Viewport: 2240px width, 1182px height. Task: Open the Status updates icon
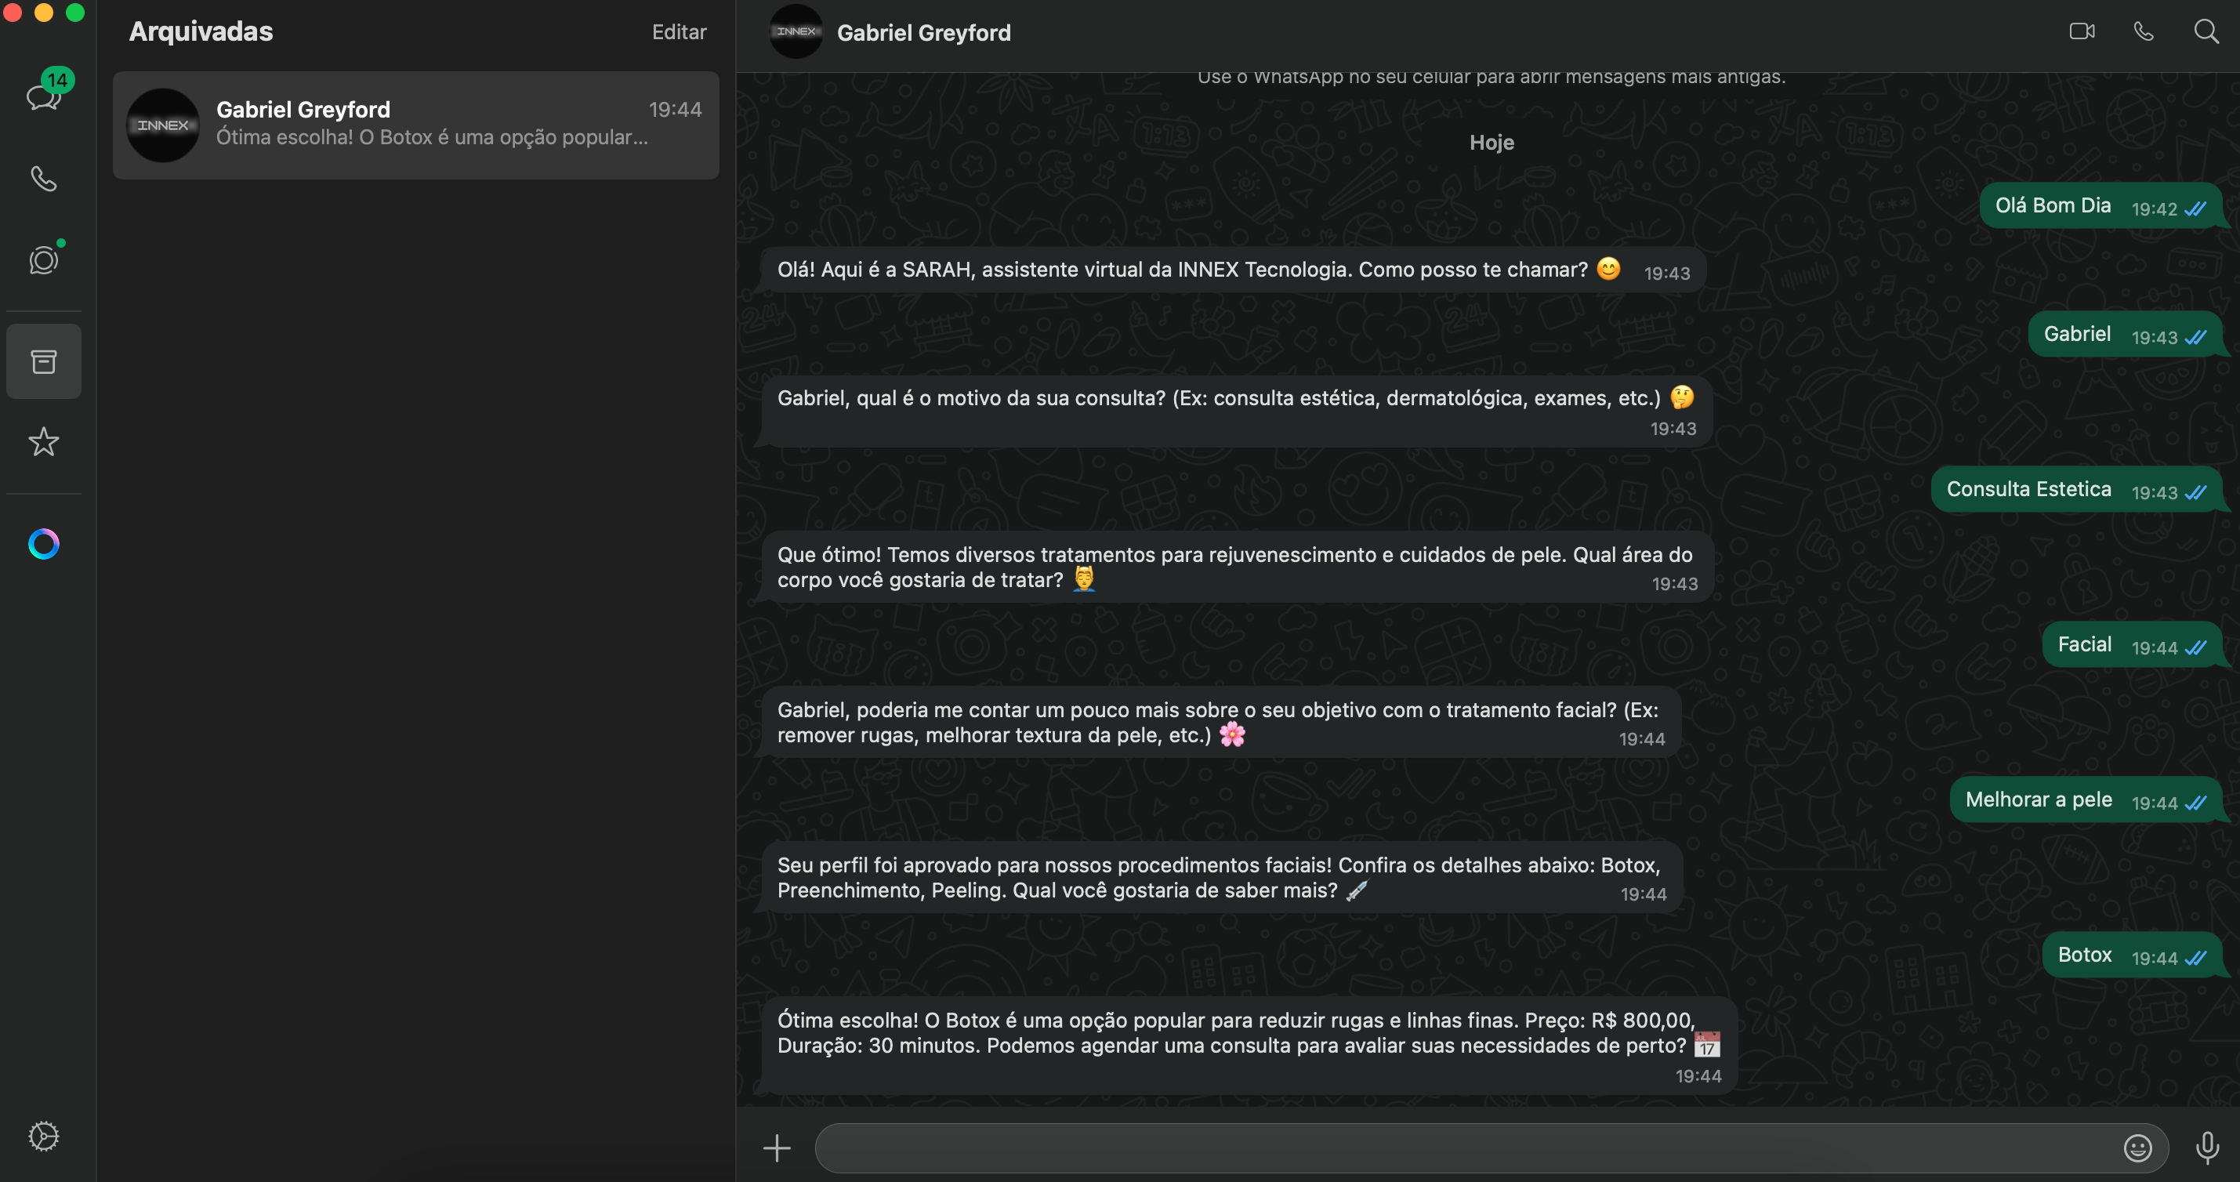click(x=43, y=260)
